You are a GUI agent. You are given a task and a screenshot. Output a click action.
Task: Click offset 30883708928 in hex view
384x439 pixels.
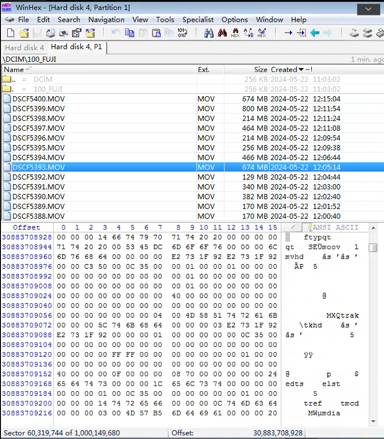click(x=27, y=237)
